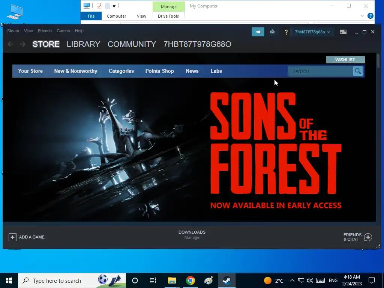
Task: Open View ribbon tab in My Computer
Action: 141,16
